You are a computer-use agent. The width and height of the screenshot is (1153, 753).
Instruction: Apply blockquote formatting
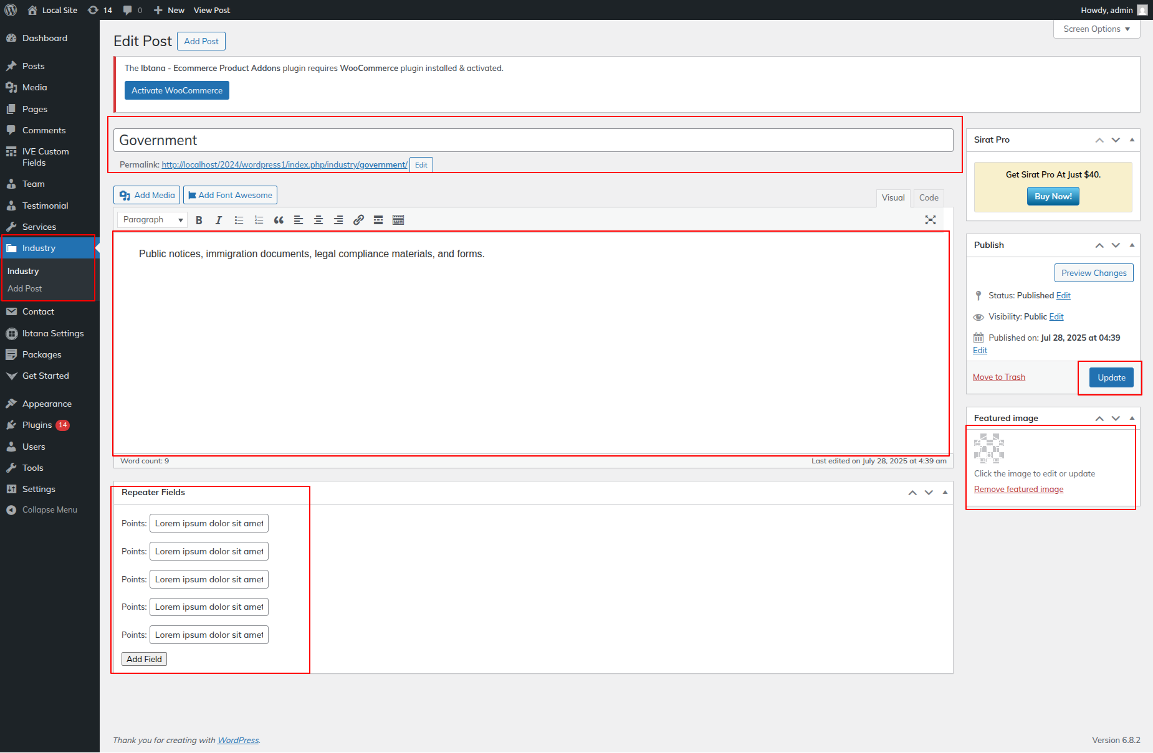[279, 220]
